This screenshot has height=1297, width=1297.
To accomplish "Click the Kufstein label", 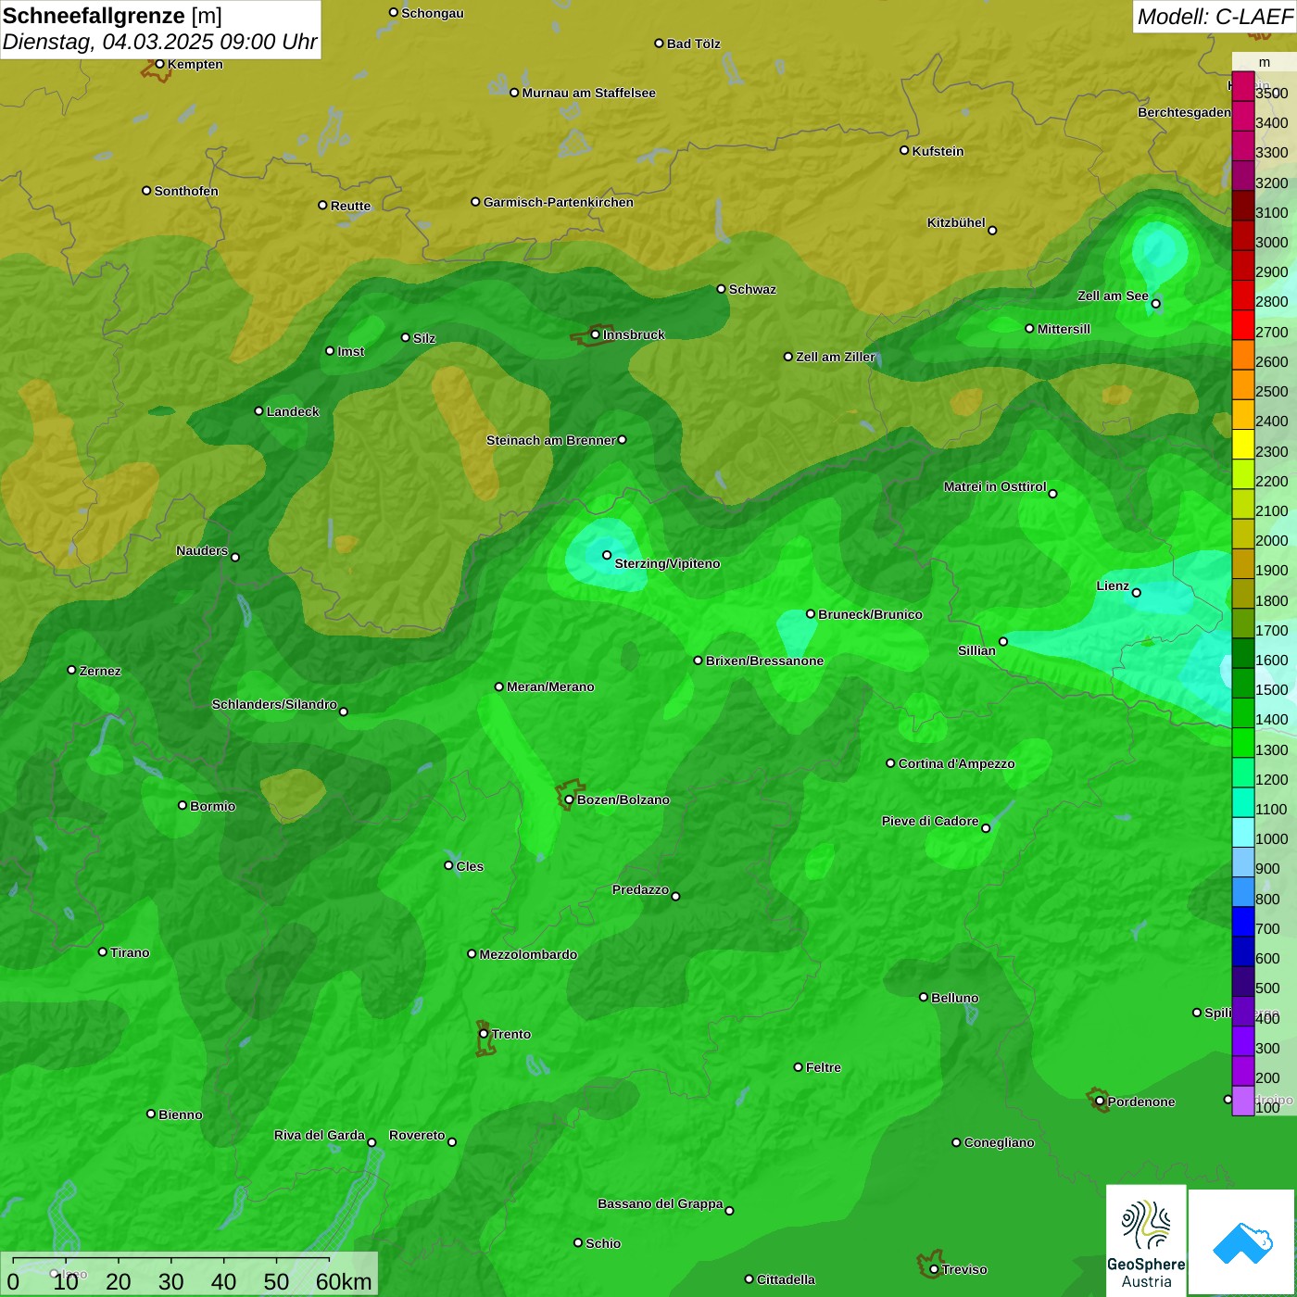I will [x=938, y=151].
